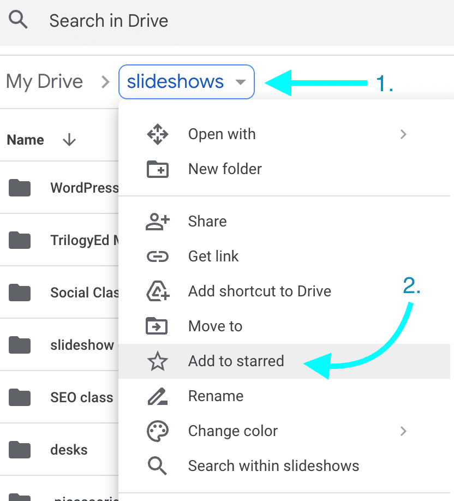Go to My Drive in the breadcrumb
Image resolution: width=454 pixels, height=501 pixels.
(44, 81)
